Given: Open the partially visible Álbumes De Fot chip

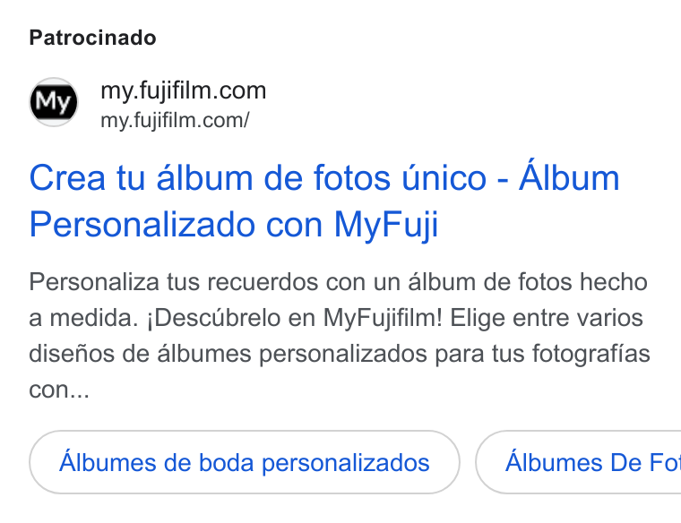Looking at the screenshot, I should (579, 462).
